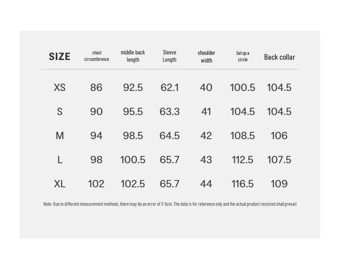The image size is (339, 255).
Task: Click M middle back length 98.5
Action: coord(133,136)
